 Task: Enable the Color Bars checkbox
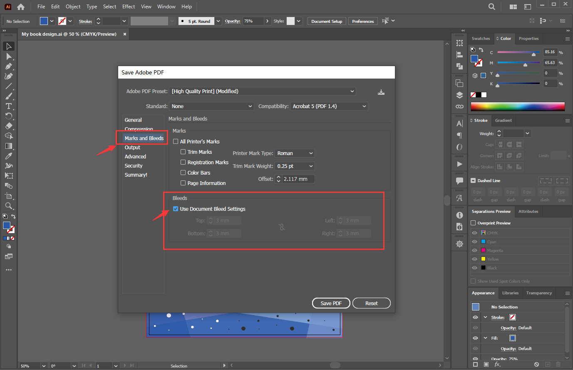coord(183,173)
